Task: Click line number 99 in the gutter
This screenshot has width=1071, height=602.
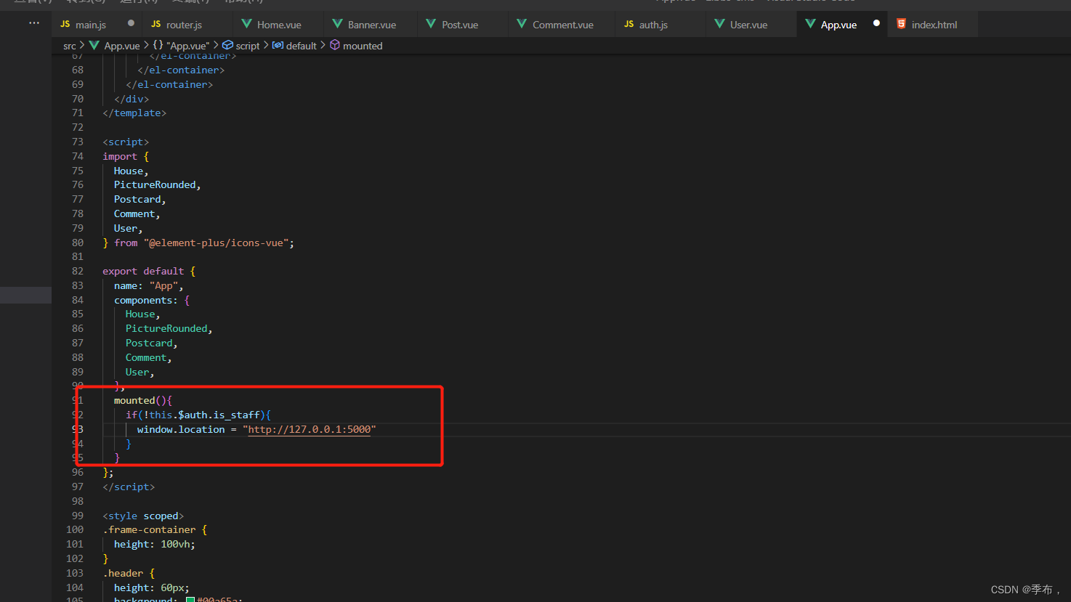Action: (x=78, y=516)
